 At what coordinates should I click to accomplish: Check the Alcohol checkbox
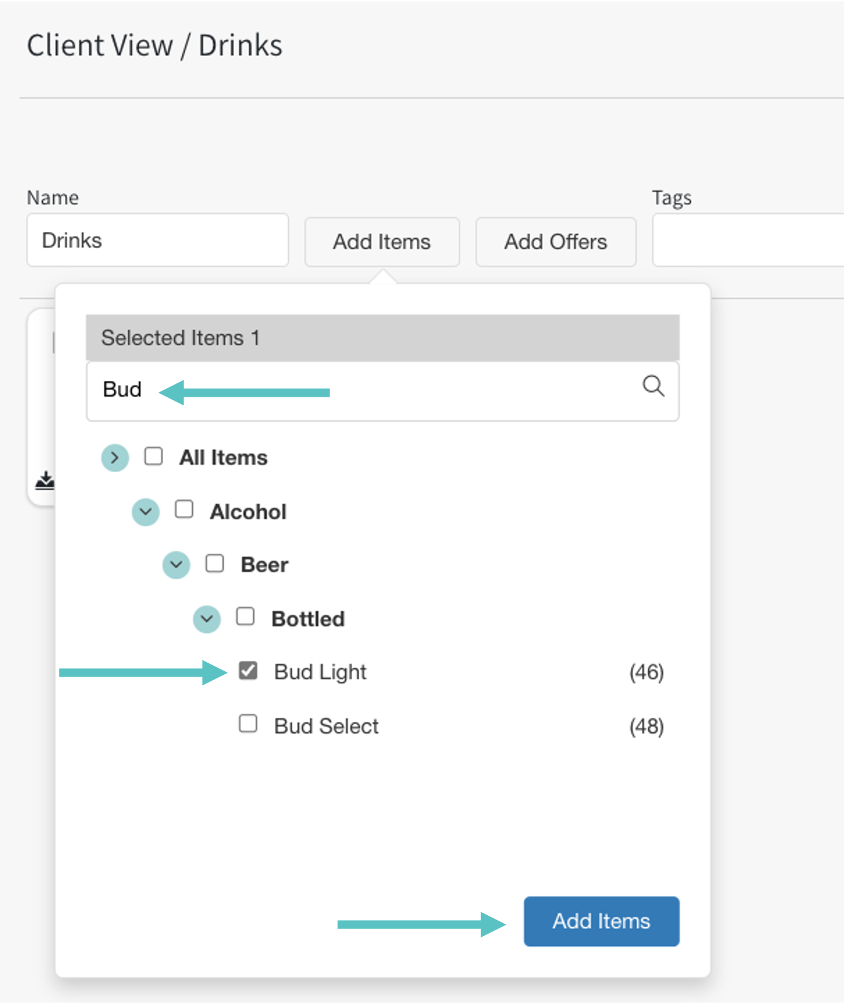(184, 509)
